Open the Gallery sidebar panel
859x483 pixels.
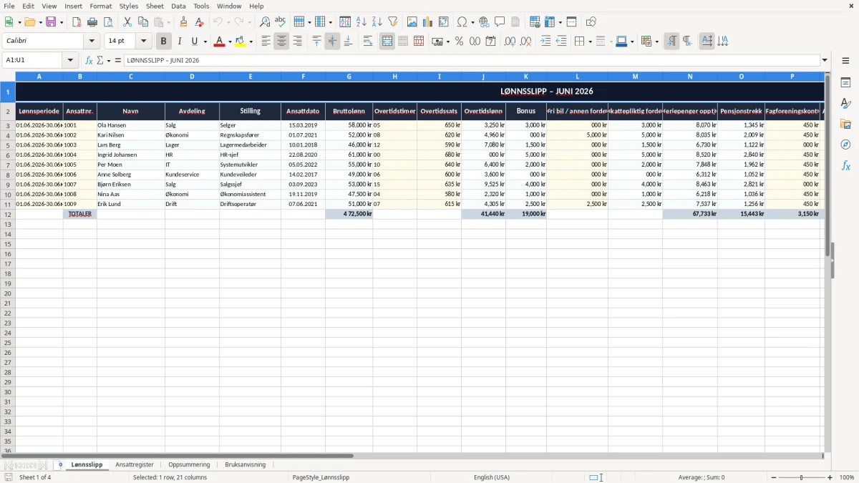click(x=845, y=124)
